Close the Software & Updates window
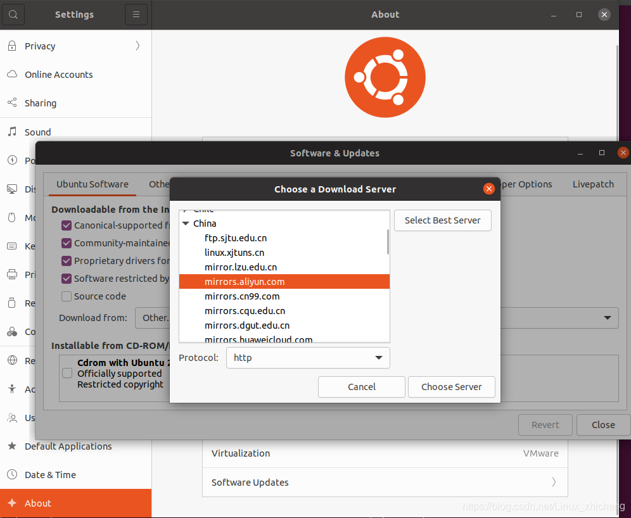The image size is (631, 518). coord(623,153)
